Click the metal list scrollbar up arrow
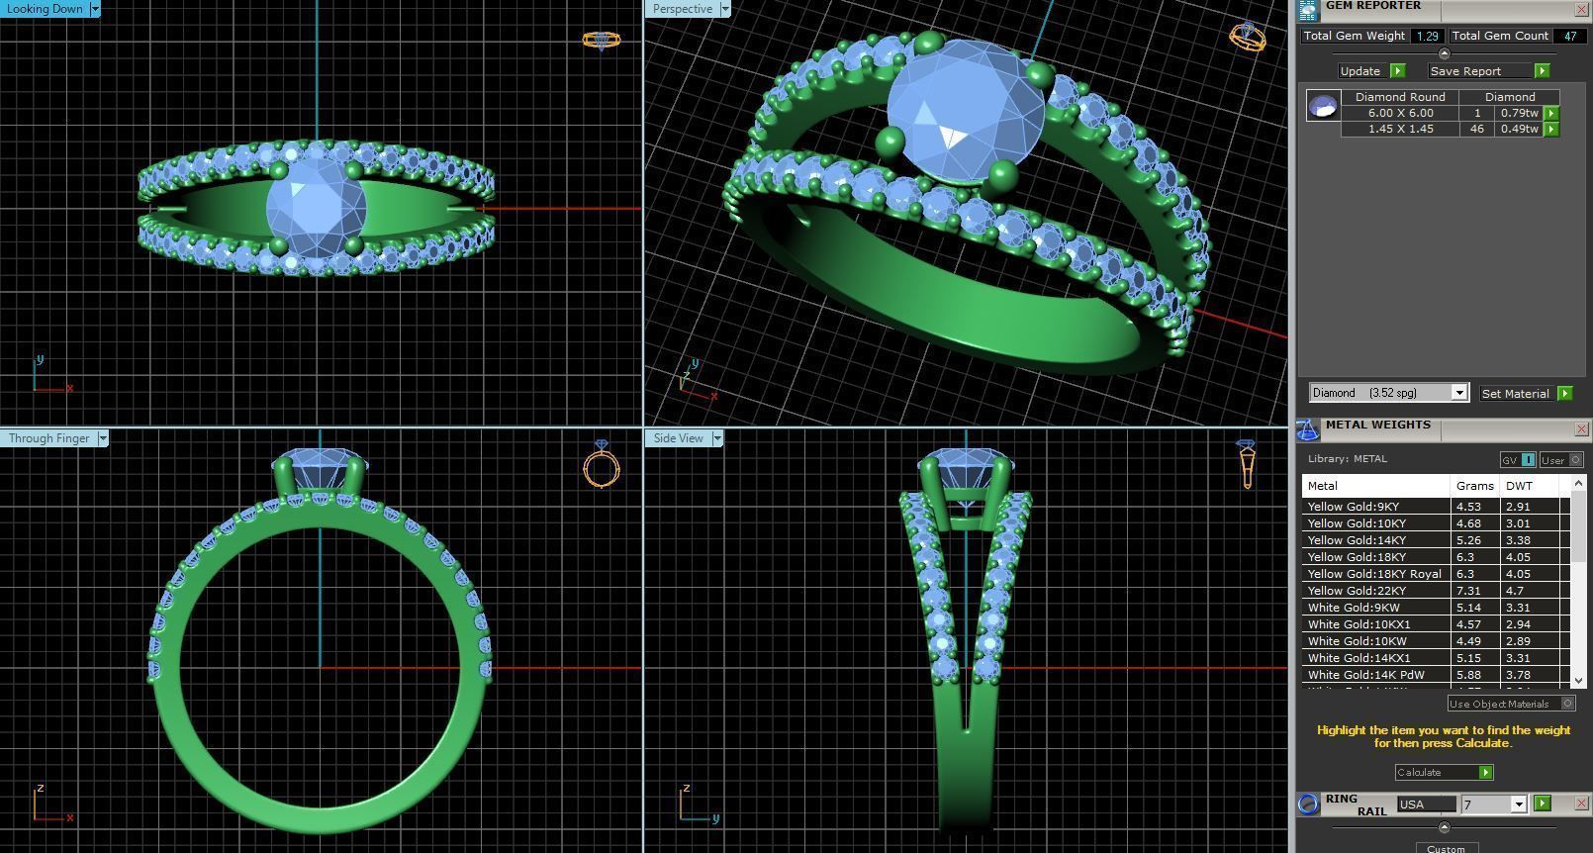The image size is (1593, 853). (1578, 482)
